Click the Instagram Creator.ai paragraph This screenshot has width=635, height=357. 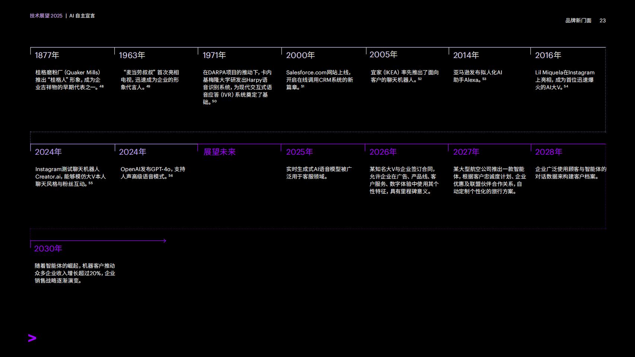pos(70,176)
